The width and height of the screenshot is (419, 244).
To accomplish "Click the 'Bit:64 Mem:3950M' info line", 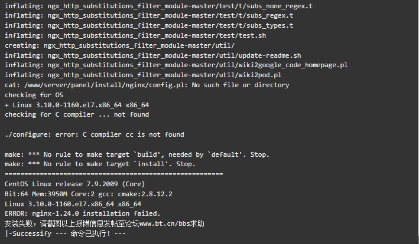I will (x=89, y=194).
